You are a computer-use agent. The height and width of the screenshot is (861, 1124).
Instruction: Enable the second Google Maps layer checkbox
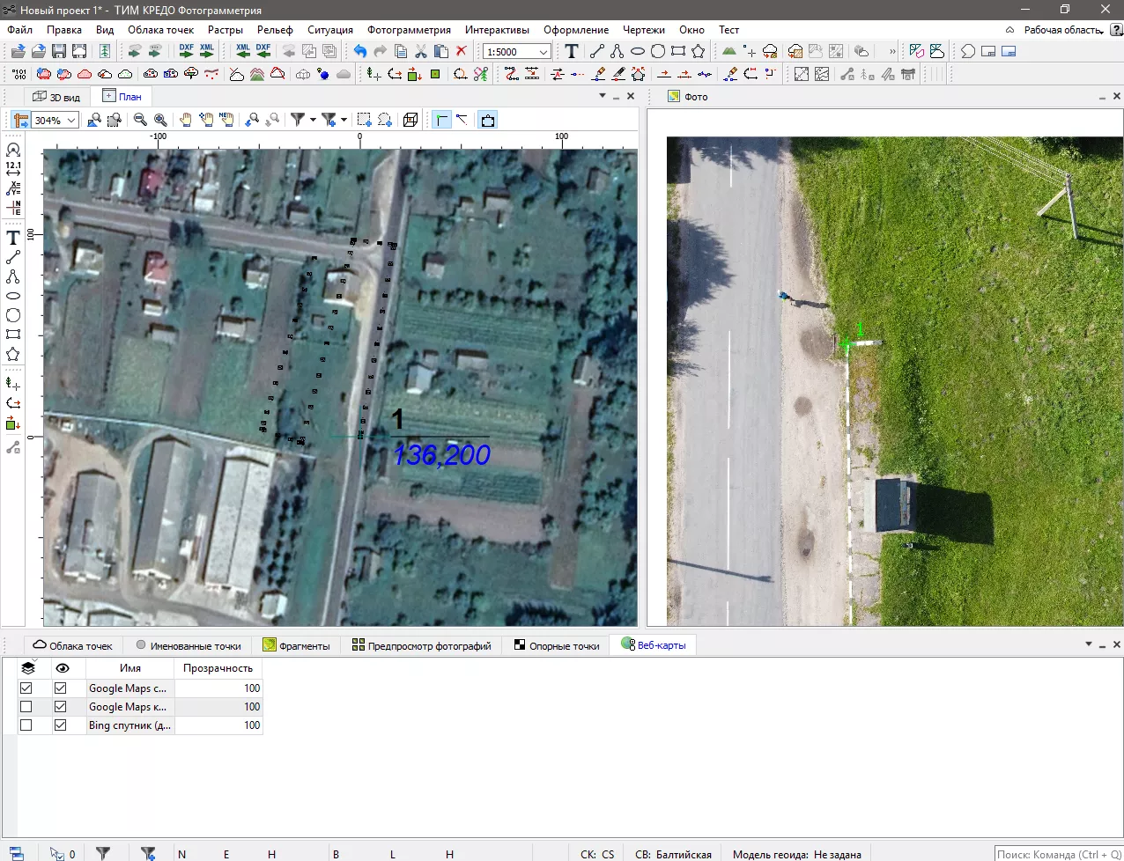click(x=26, y=707)
